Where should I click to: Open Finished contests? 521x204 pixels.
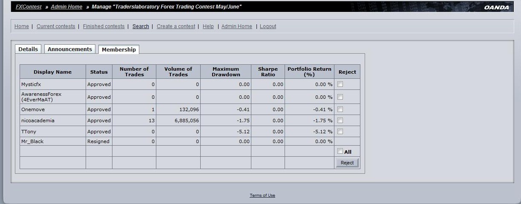[104, 26]
